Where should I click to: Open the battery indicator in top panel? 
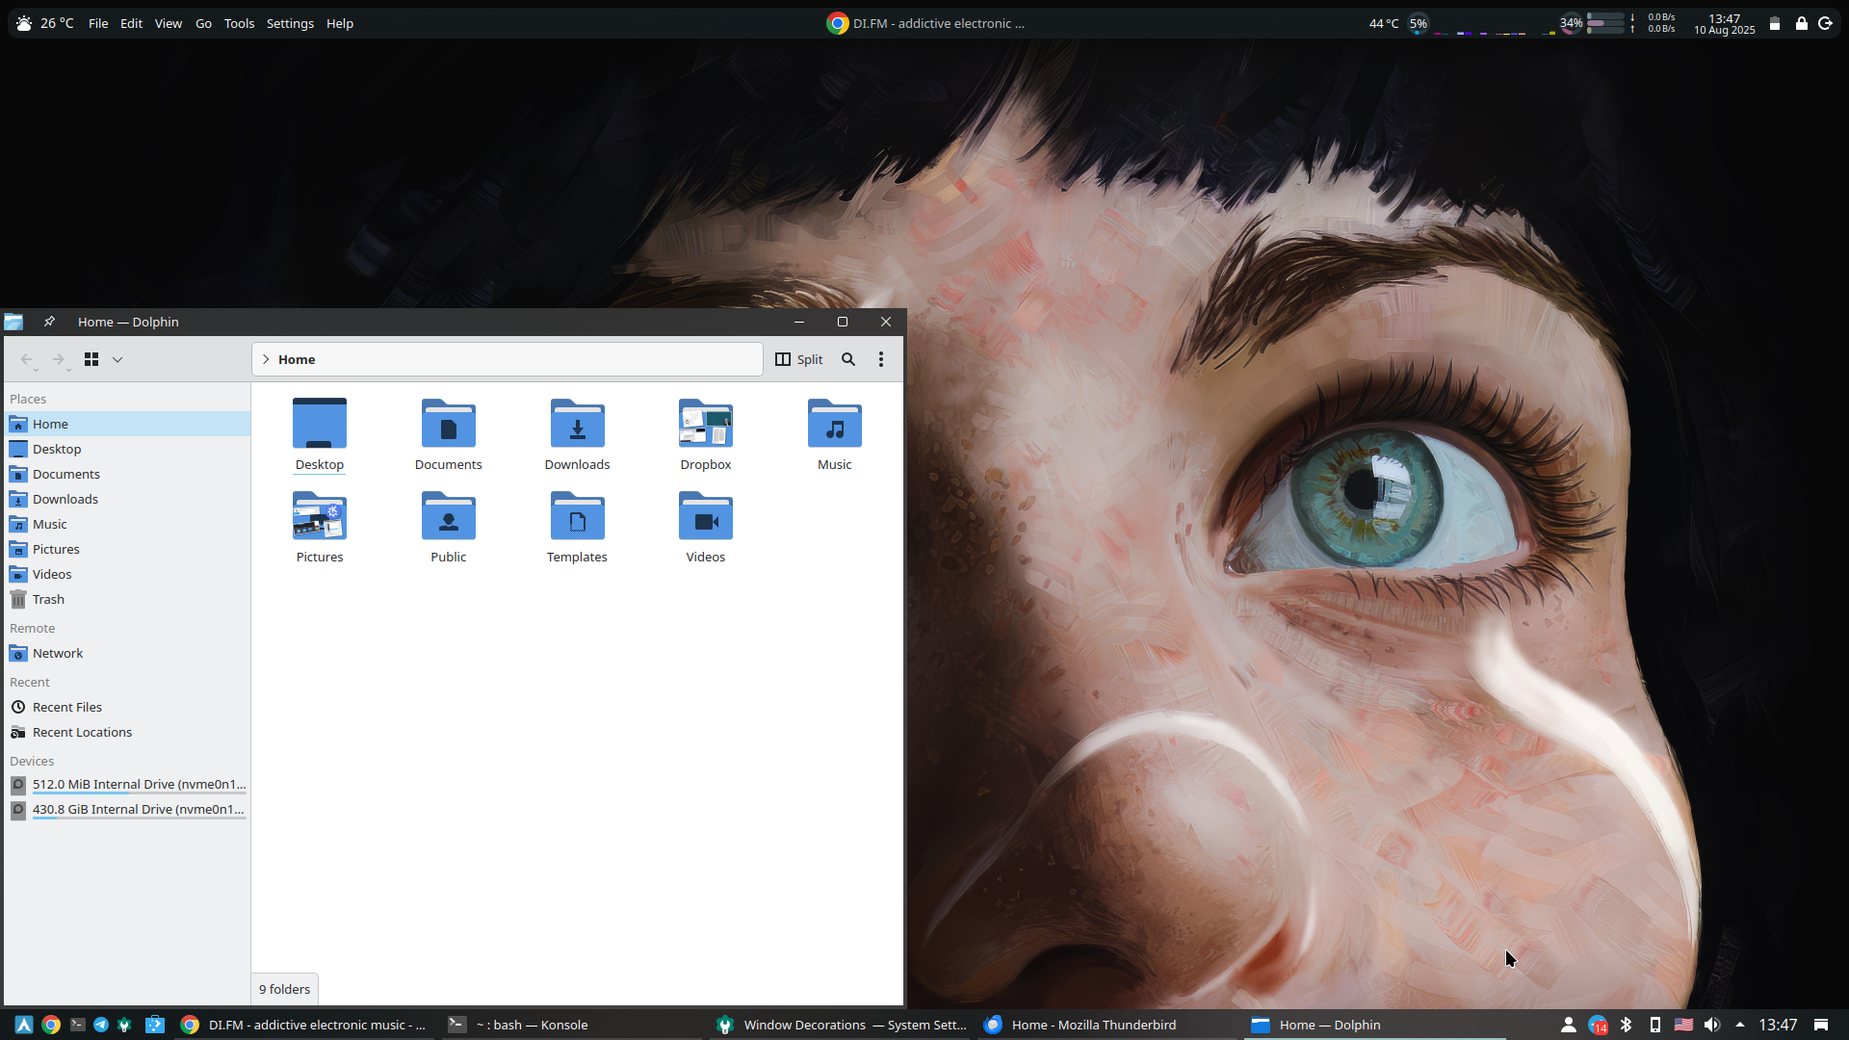pos(1775,23)
